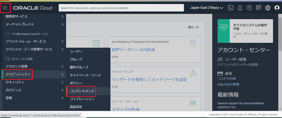Screen dimensions: 282x118
Task: Click the Resource Manager stack icon
Action: point(193,103)
